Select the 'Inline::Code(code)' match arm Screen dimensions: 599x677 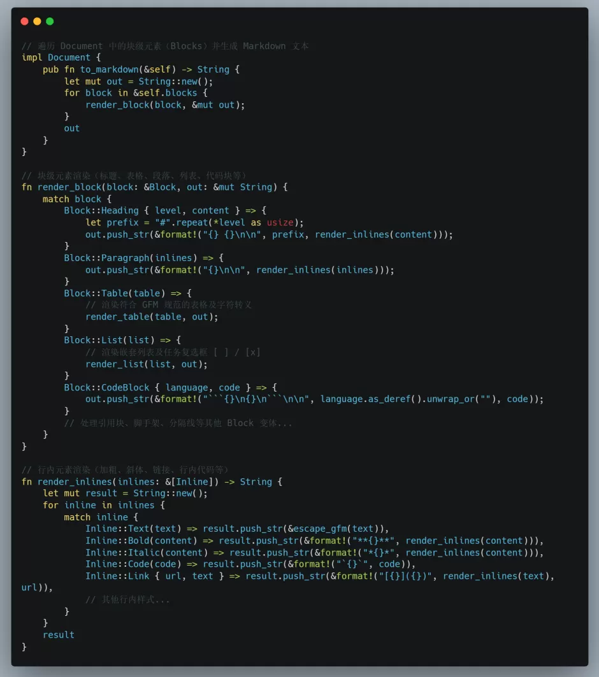coord(250,564)
